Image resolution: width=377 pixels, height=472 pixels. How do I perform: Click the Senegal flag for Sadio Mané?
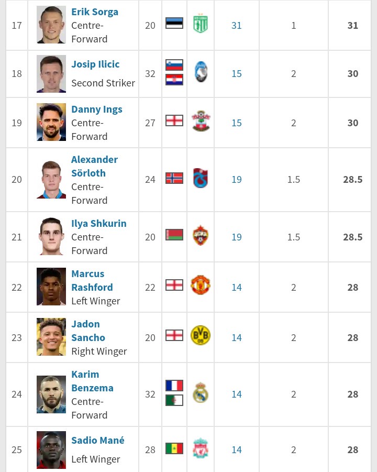click(x=174, y=449)
